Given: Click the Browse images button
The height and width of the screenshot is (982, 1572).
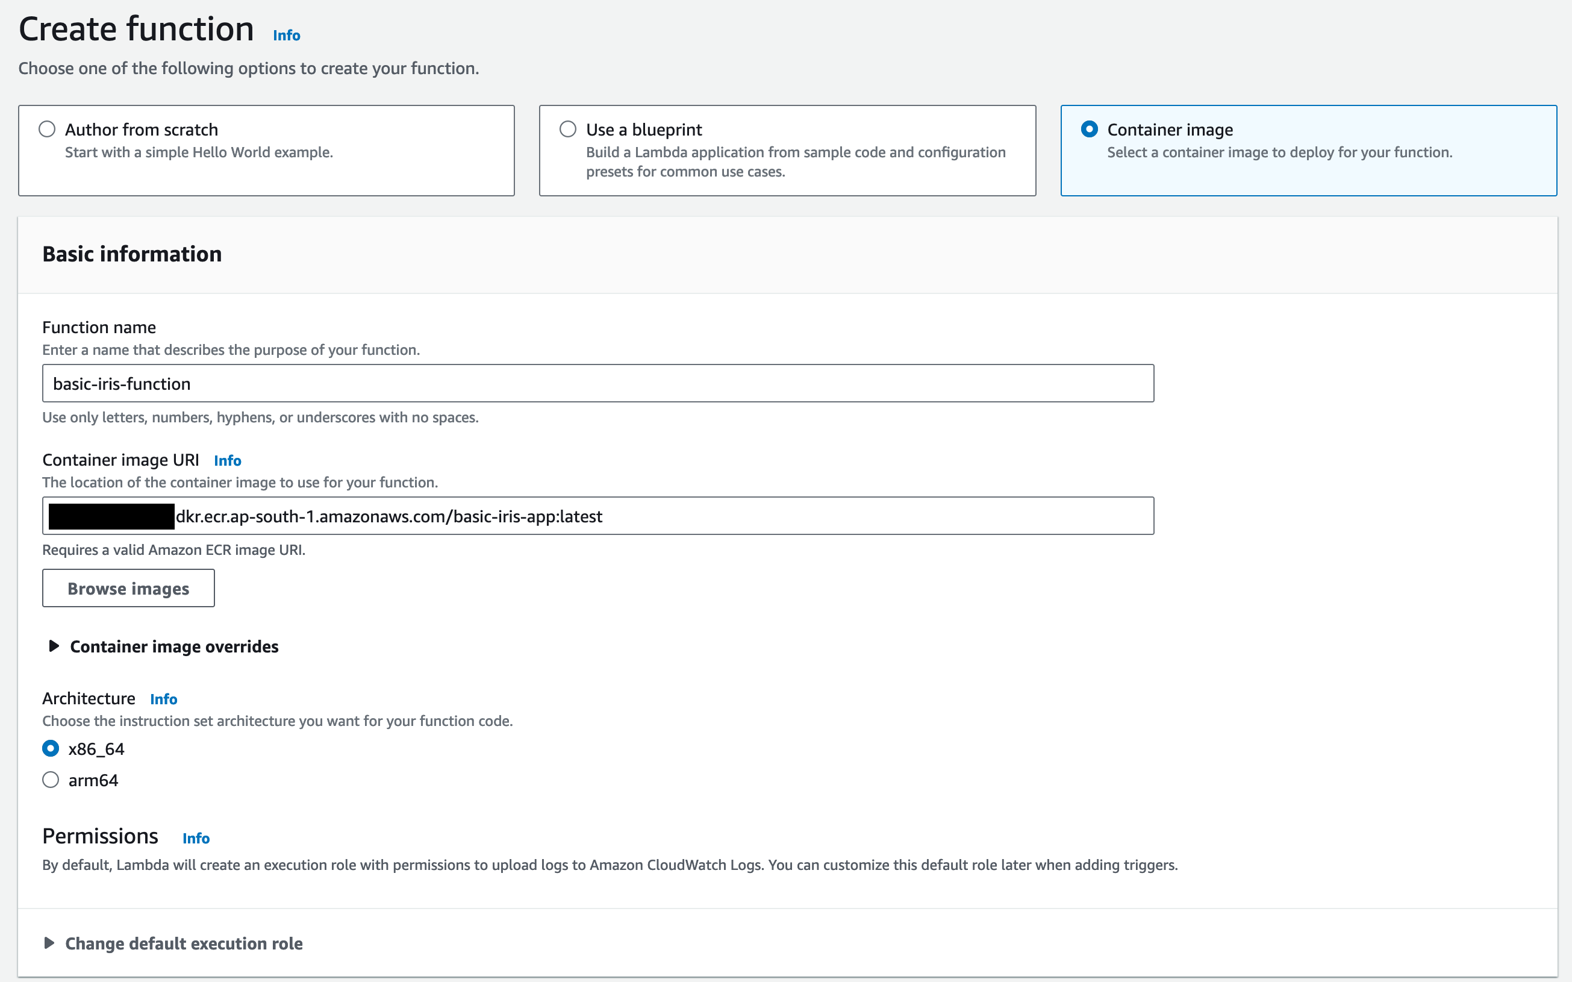Looking at the screenshot, I should 128,588.
